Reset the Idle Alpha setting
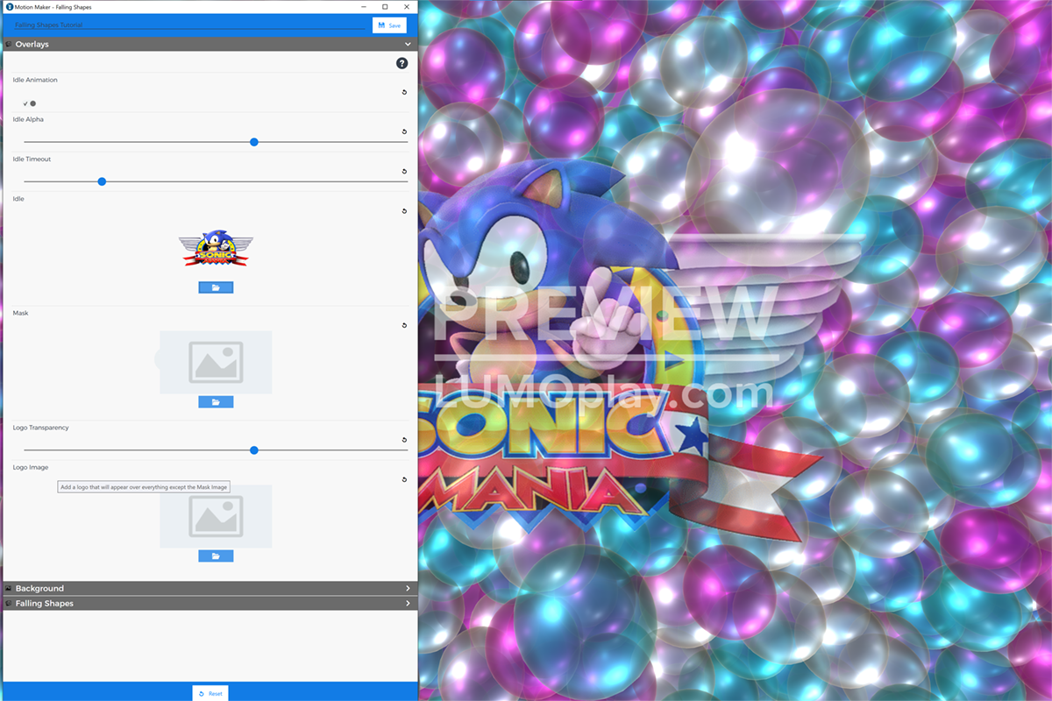Screen dimensions: 1052x701 404,131
